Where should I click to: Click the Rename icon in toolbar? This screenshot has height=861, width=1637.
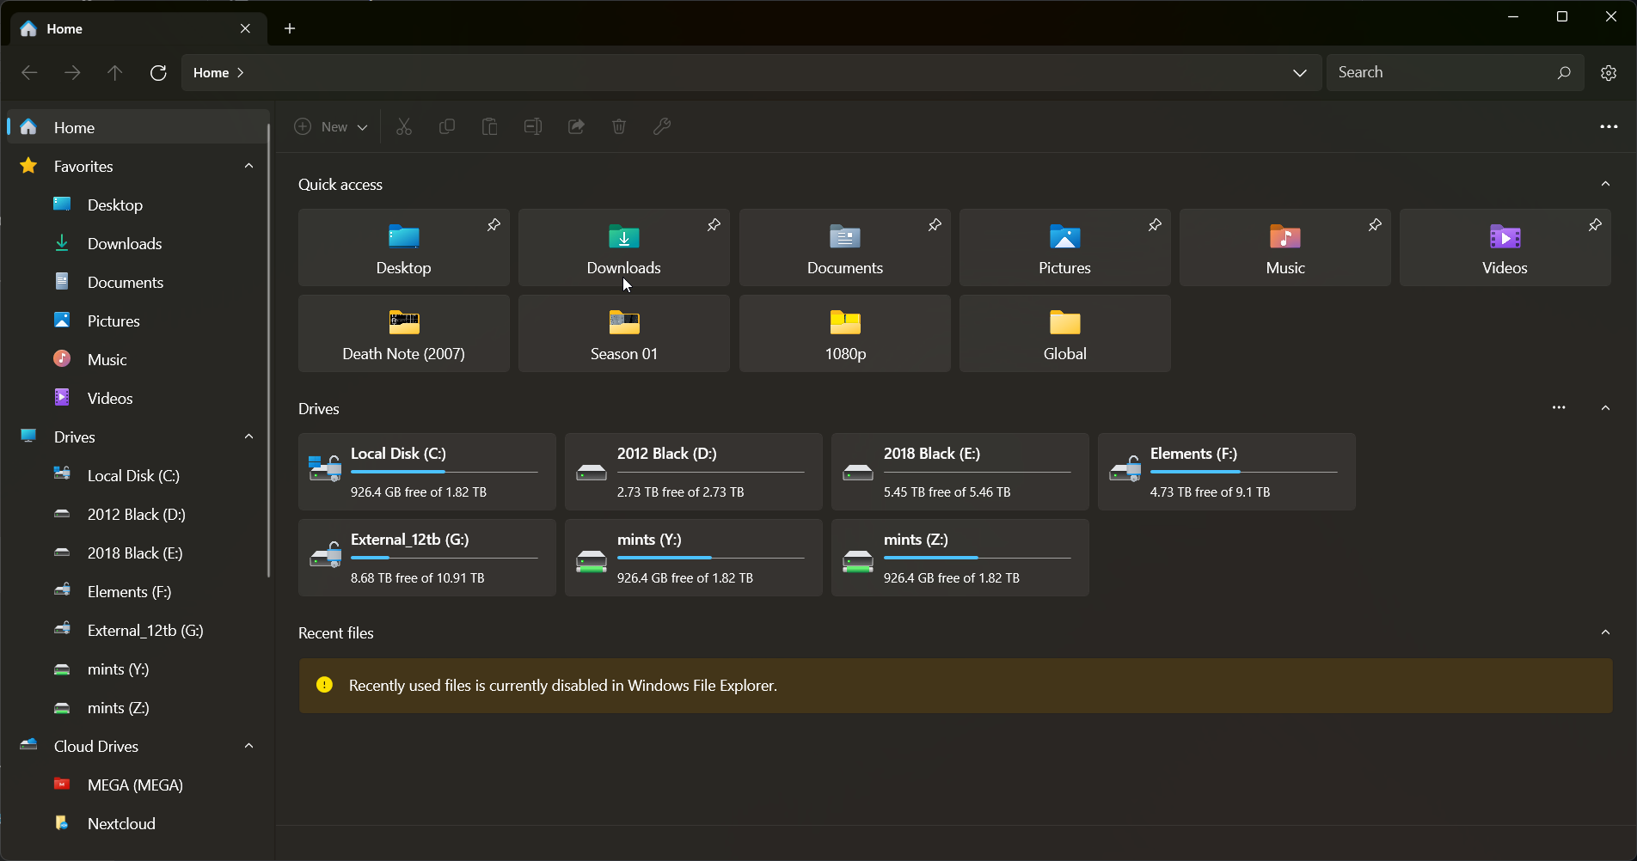click(533, 127)
